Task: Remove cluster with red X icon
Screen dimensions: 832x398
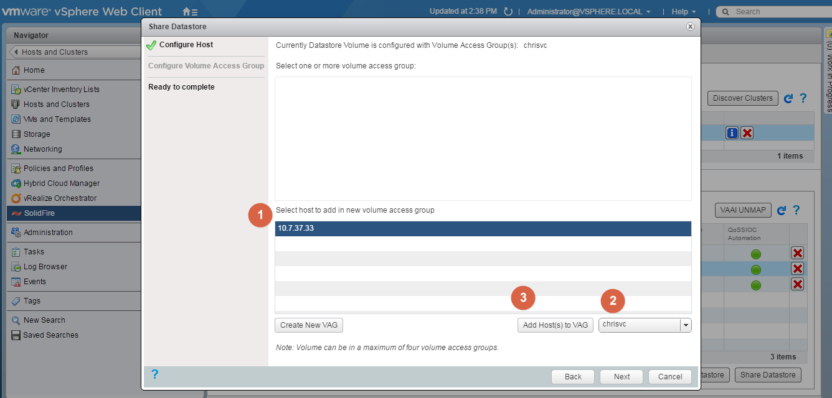Action: click(x=747, y=132)
